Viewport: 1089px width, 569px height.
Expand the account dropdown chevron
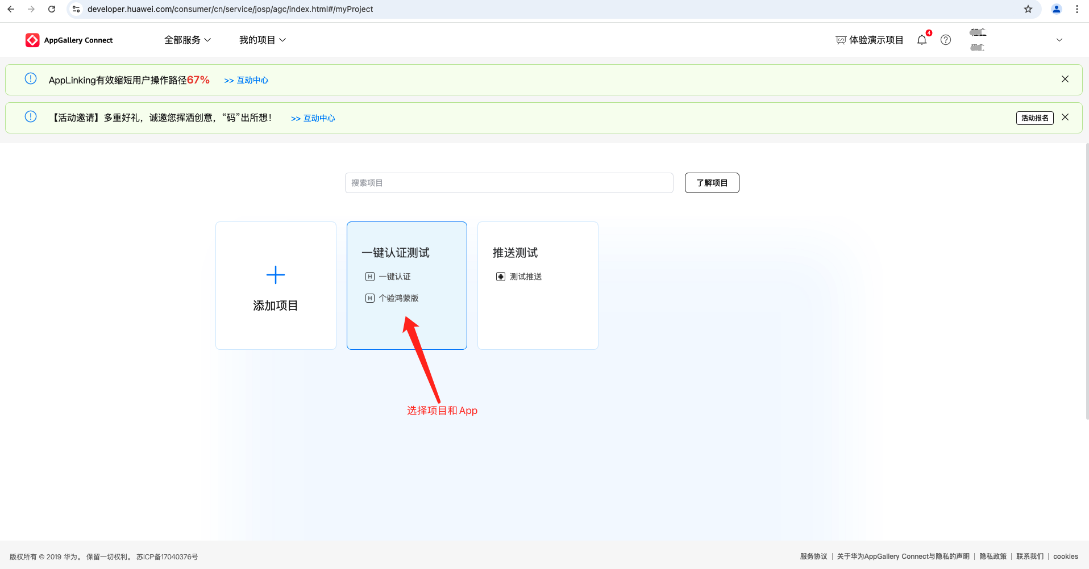pyautogui.click(x=1059, y=40)
